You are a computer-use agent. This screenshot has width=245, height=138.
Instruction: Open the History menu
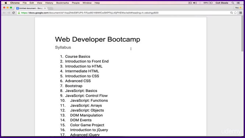click(x=49, y=3)
